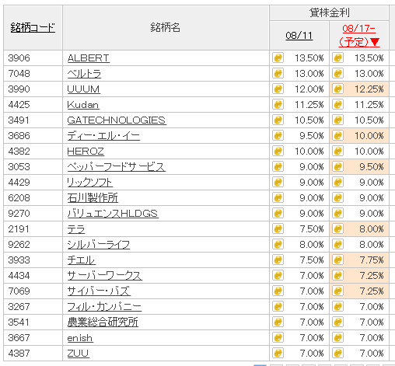
Task: Select the highlighted 7.75% rate for チエル
Action: [x=359, y=260]
